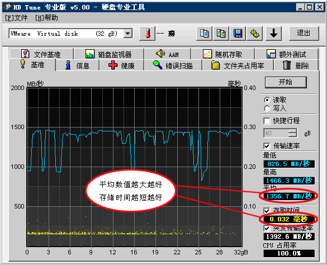Open the 错误扫描 tab with magnifier icon
This screenshot has height=265, width=327.
[173, 65]
